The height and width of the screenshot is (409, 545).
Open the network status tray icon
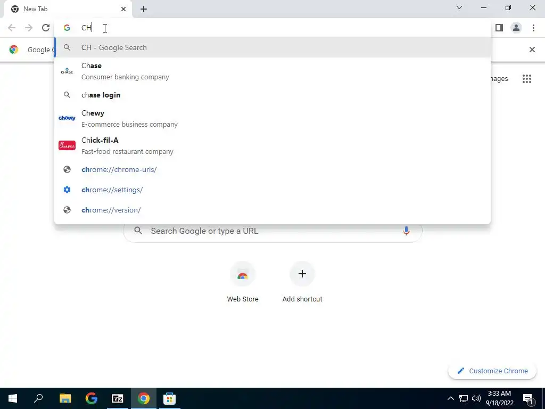[x=464, y=398]
